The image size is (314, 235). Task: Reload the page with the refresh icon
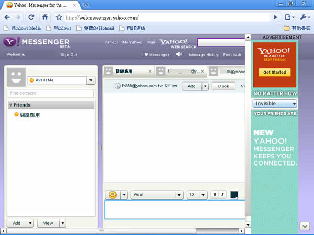(31, 17)
